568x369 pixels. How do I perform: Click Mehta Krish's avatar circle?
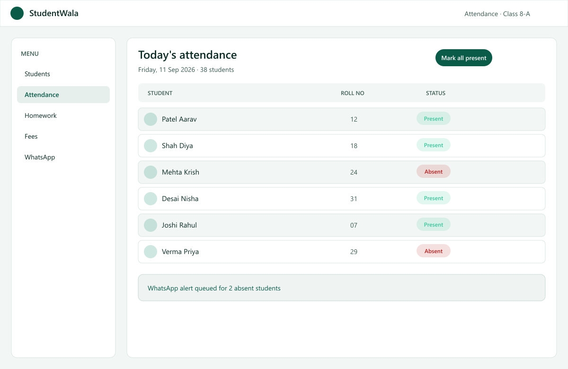(151, 172)
